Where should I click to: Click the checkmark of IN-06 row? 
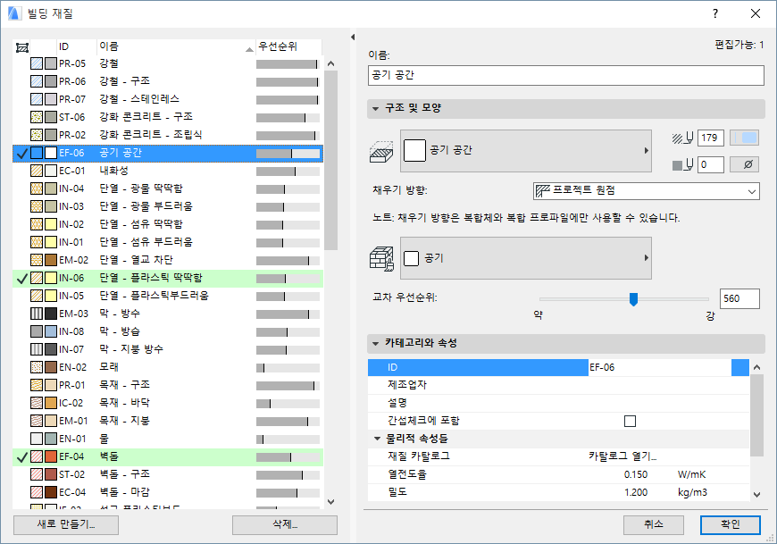click(x=21, y=279)
